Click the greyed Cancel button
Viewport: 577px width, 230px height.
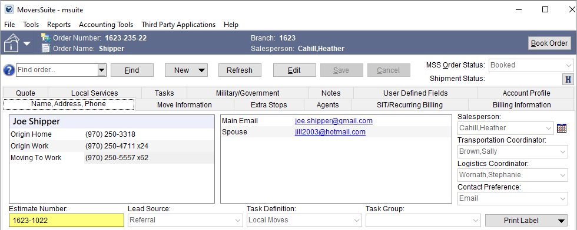pos(388,70)
